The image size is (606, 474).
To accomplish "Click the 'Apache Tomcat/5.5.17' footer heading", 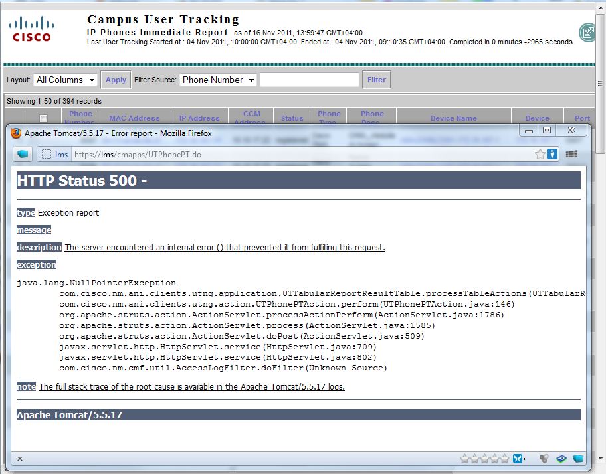I will pyautogui.click(x=70, y=415).
